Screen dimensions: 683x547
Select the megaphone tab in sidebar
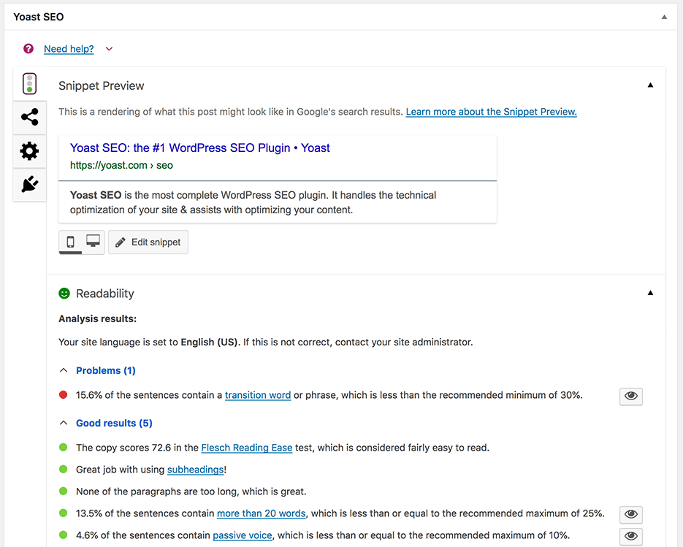click(29, 185)
